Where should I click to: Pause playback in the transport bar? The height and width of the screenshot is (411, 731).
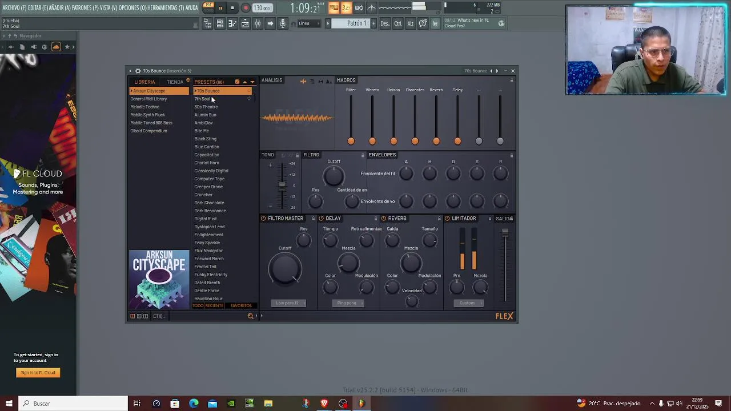[x=220, y=8]
